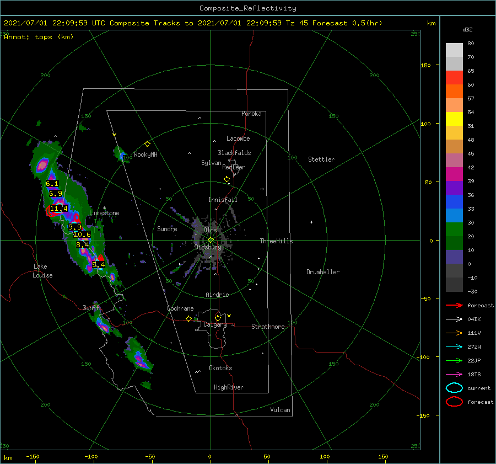
Task: Click the Innisfail city label
Action: tap(223, 200)
